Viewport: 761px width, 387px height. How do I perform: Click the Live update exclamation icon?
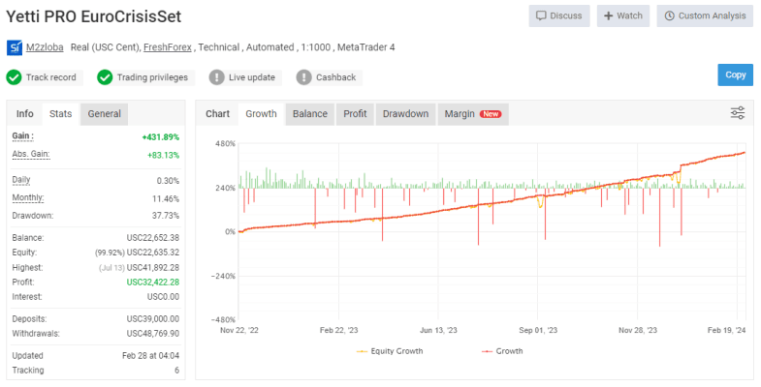click(216, 77)
